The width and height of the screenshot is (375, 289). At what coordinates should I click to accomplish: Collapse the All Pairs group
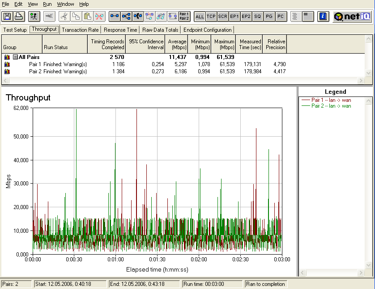click(15, 57)
